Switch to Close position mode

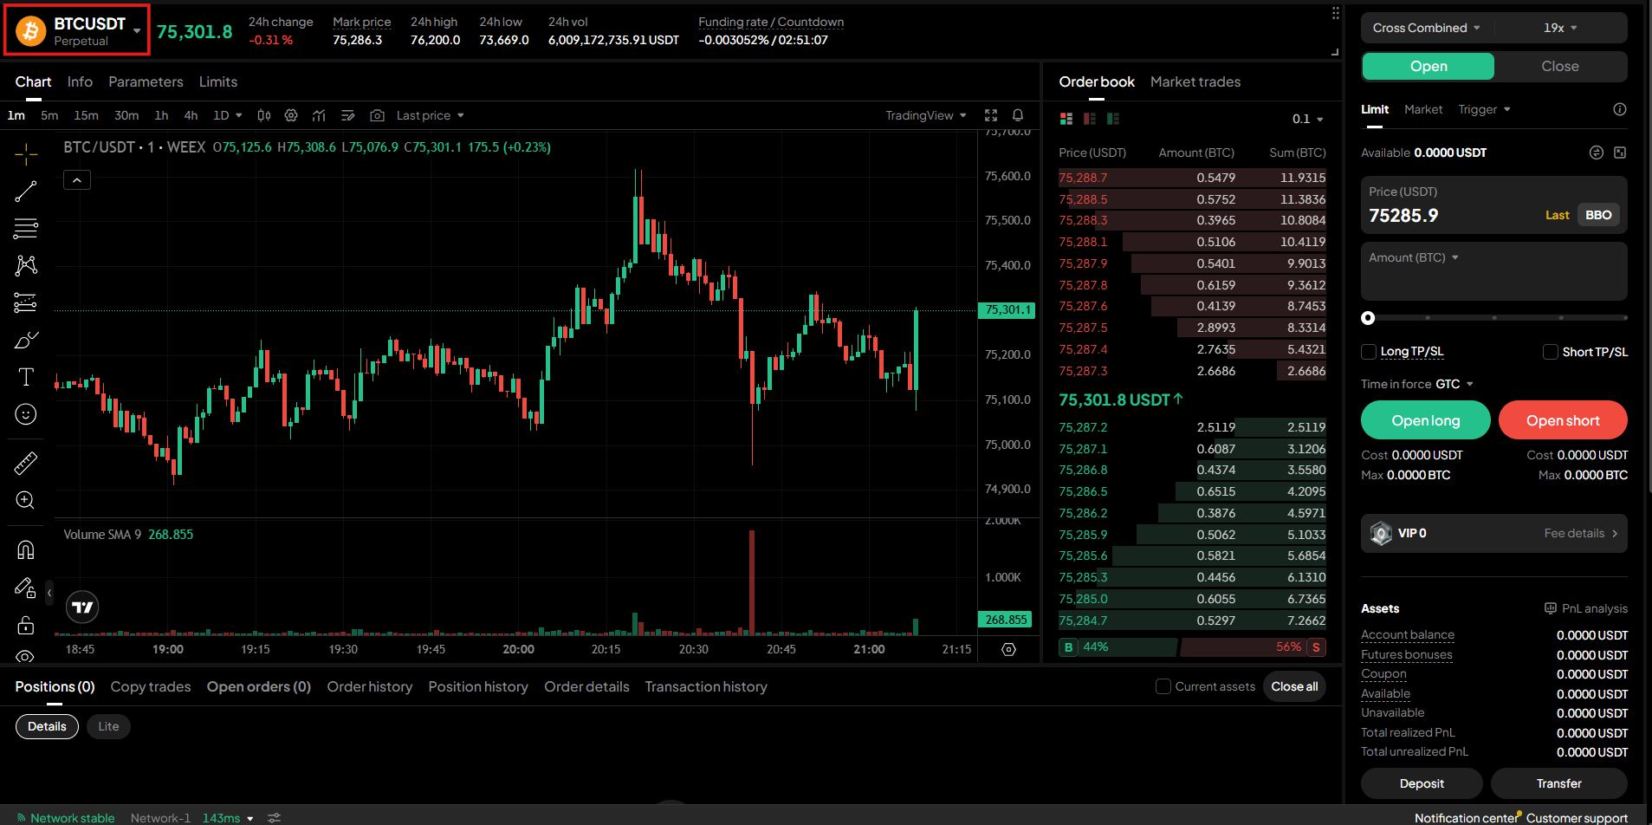pos(1560,67)
